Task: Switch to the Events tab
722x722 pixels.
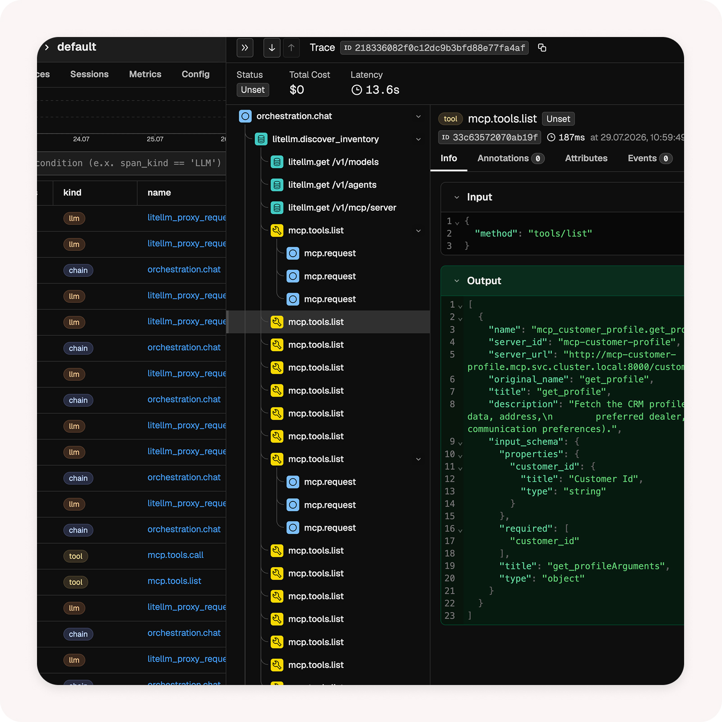Action: tap(650, 158)
